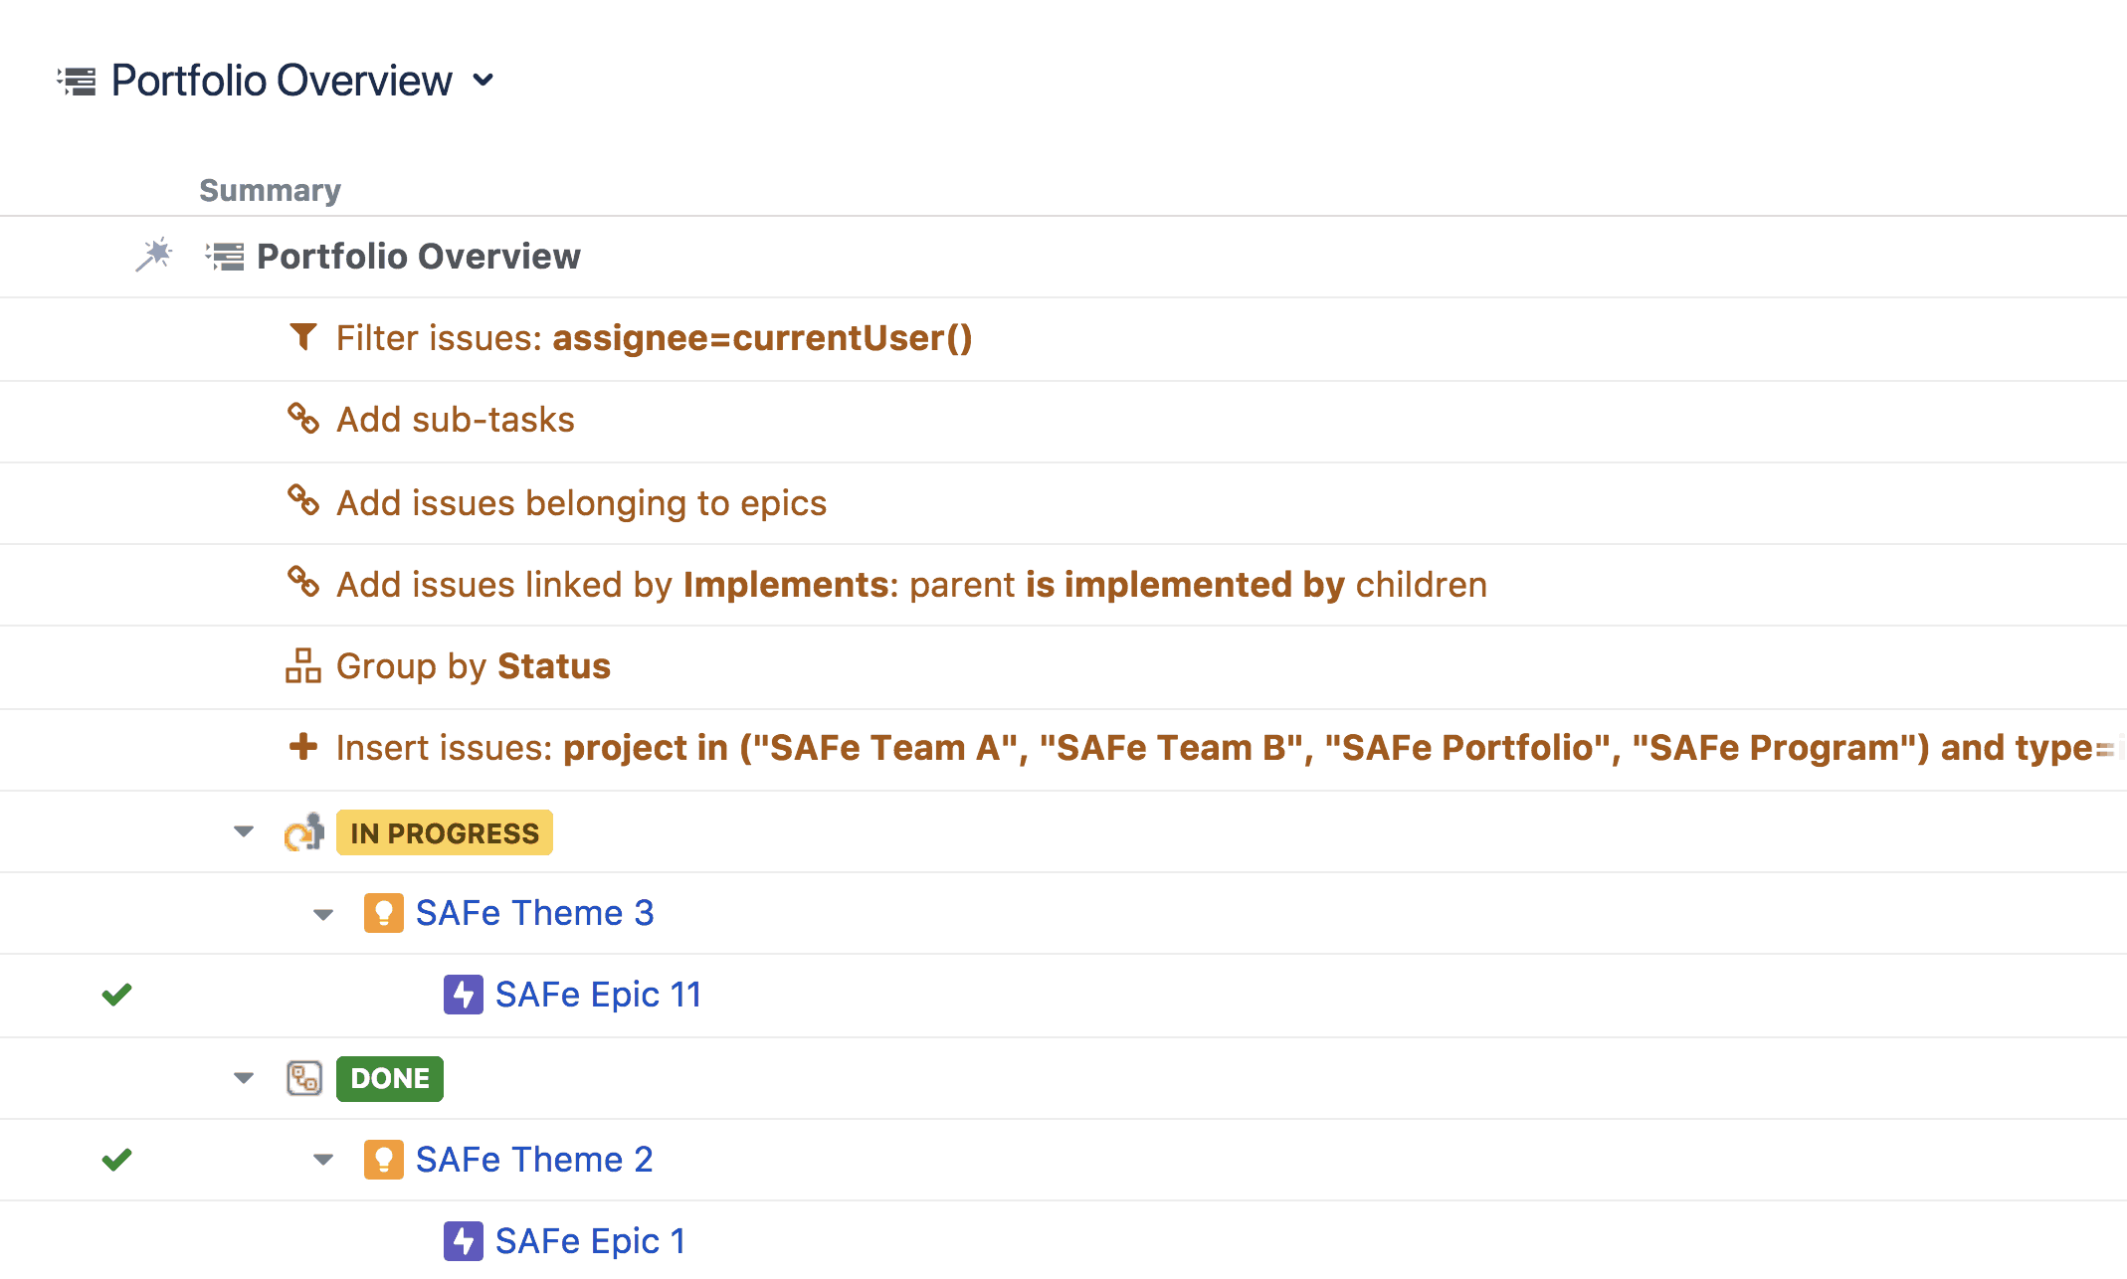Click the in-progress status icon before IN PROGRESS badge
The width and height of the screenshot is (2127, 1279).
click(x=304, y=831)
